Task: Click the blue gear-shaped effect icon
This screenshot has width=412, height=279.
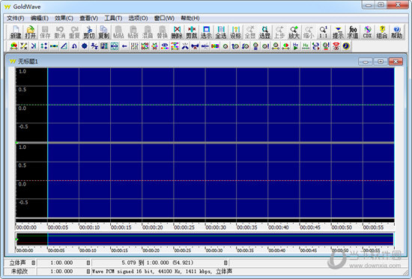Action: 85,46
